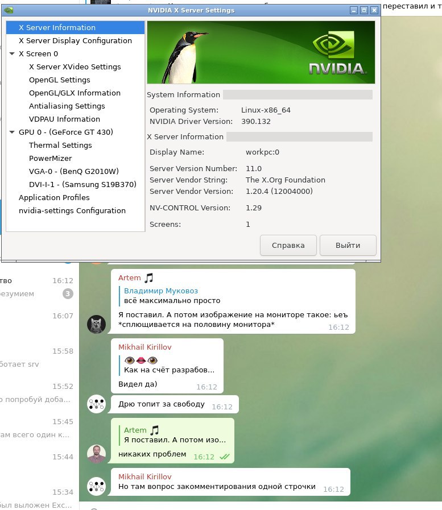Click The X.Org Foundation vendor string
The width and height of the screenshot is (442, 510).
tap(286, 180)
